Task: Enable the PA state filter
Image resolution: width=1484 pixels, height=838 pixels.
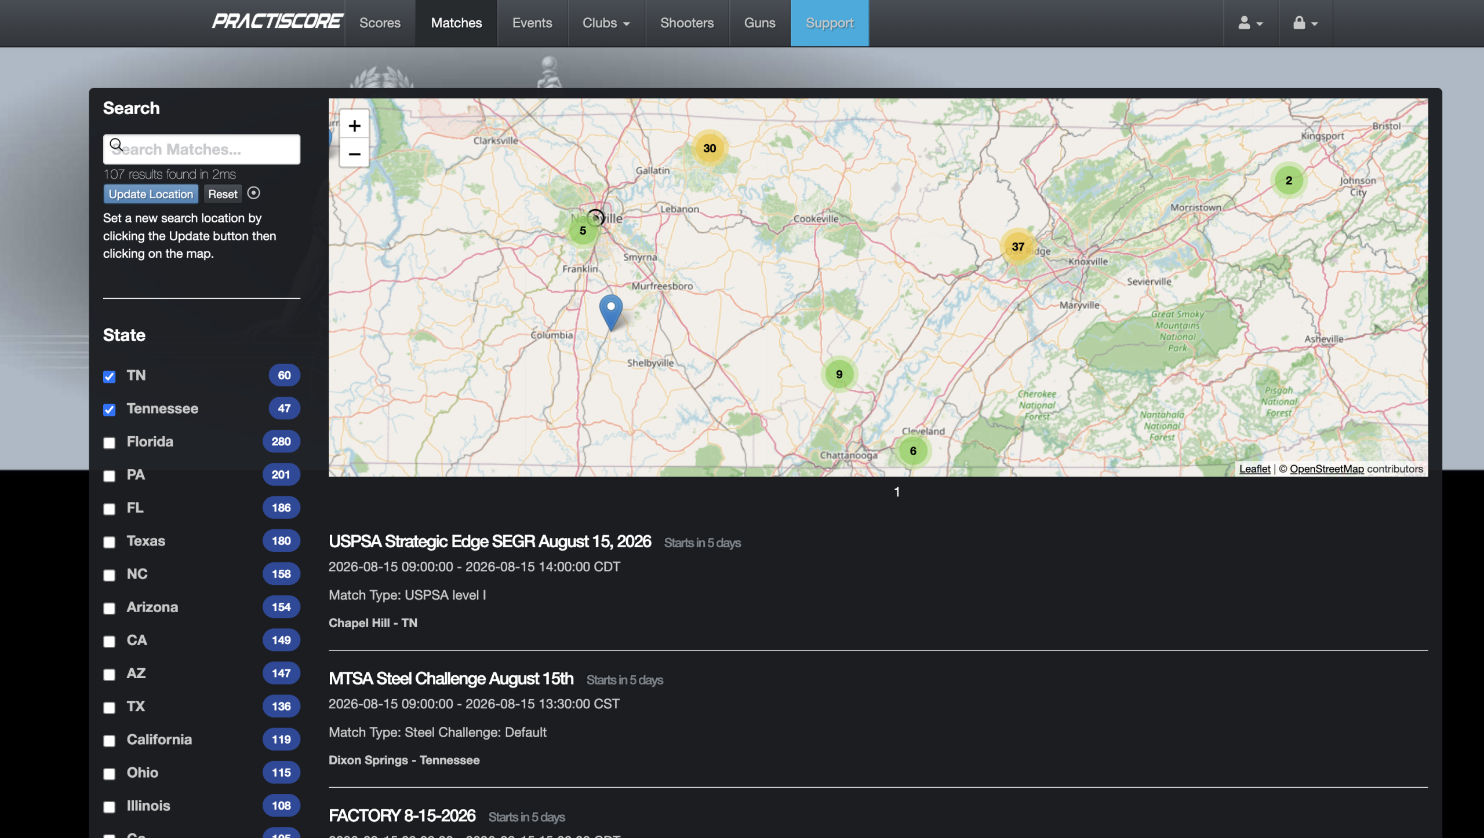Action: pos(109,475)
